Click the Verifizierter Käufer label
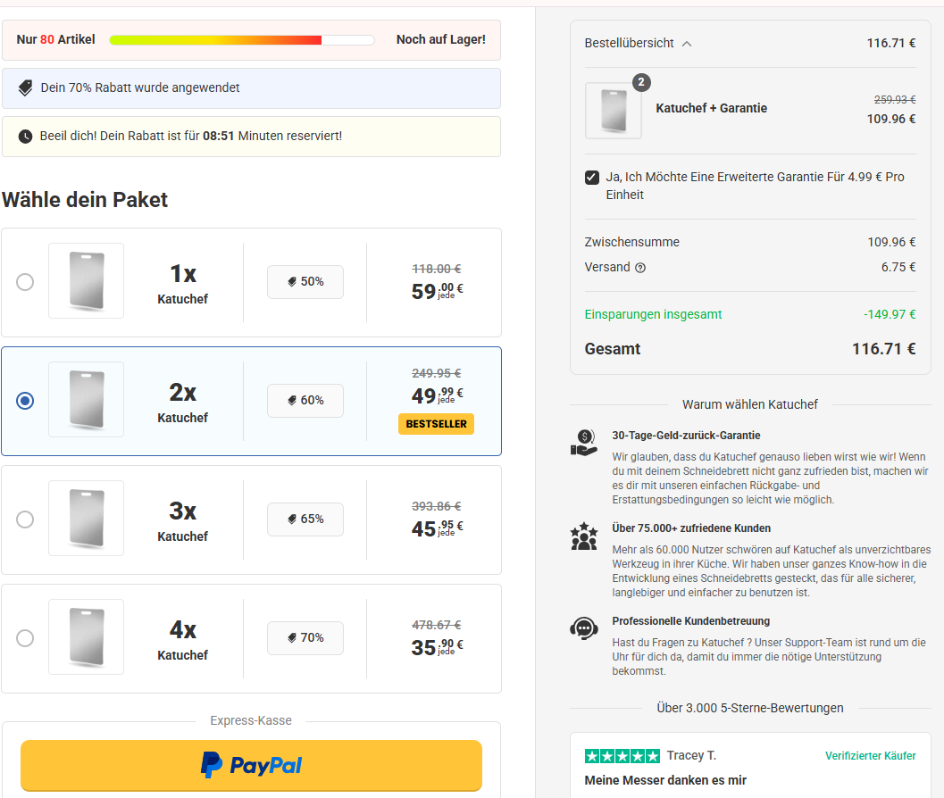The image size is (944, 798). tap(870, 756)
